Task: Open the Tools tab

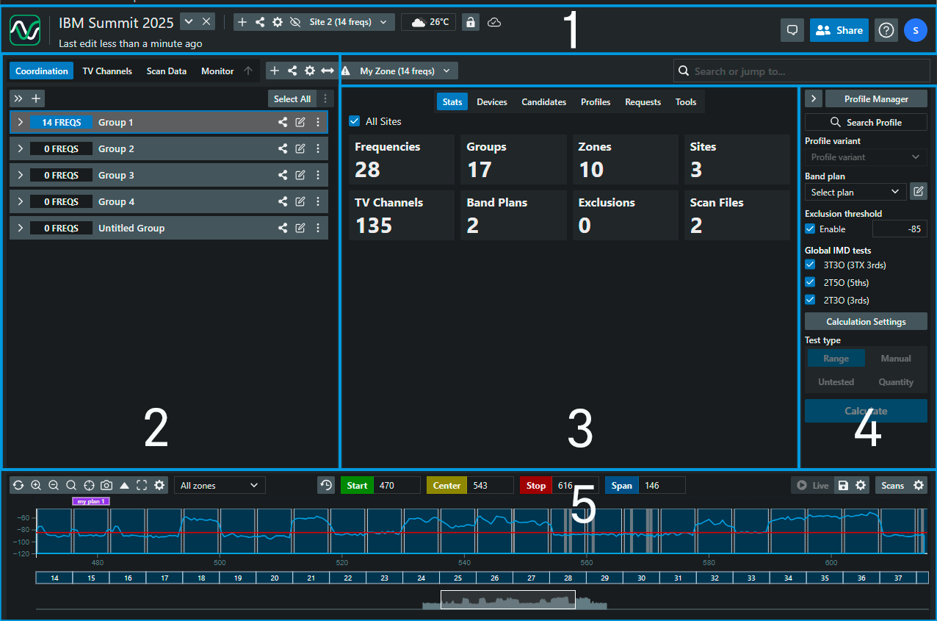Action: tap(686, 102)
